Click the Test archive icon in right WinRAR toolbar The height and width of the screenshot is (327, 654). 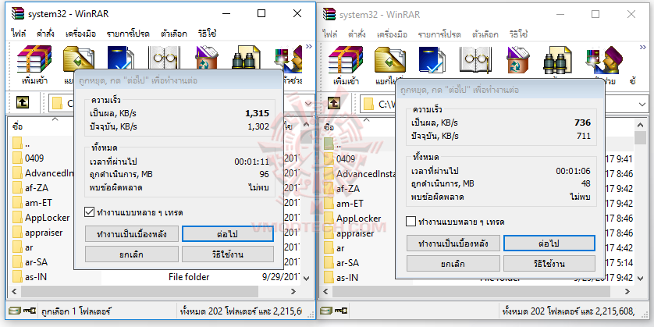(432, 59)
